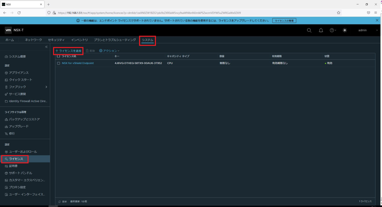Open the admin user dropdown

(x=368, y=30)
